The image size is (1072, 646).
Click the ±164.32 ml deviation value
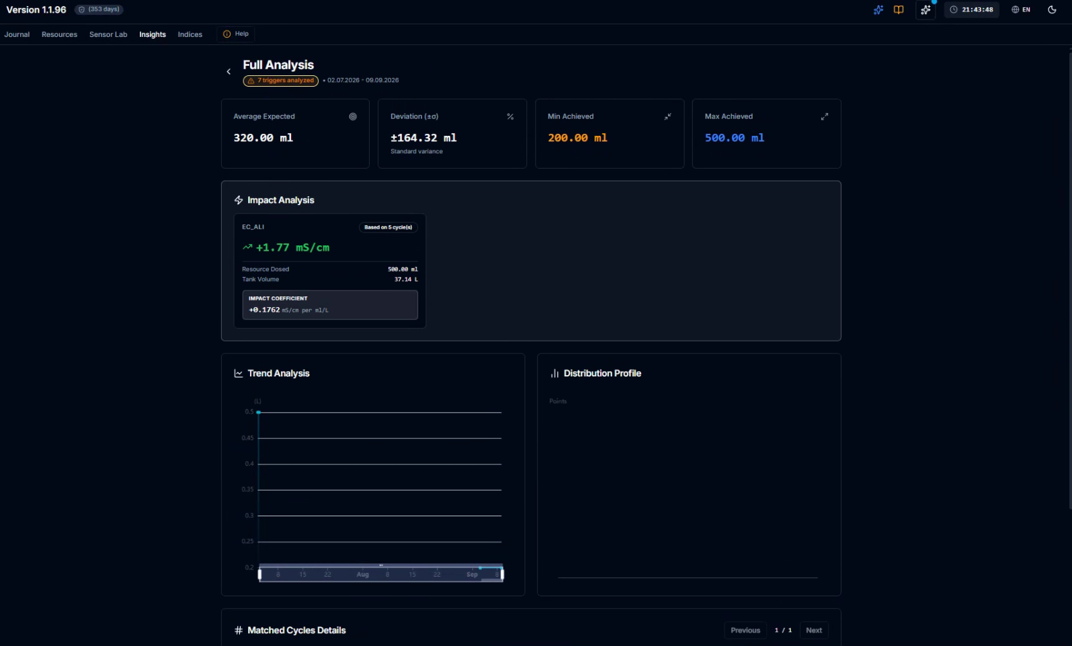423,138
